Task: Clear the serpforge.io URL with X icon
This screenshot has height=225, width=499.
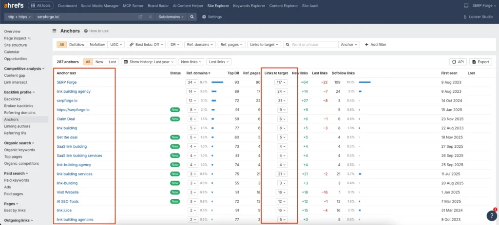Action: (x=150, y=17)
